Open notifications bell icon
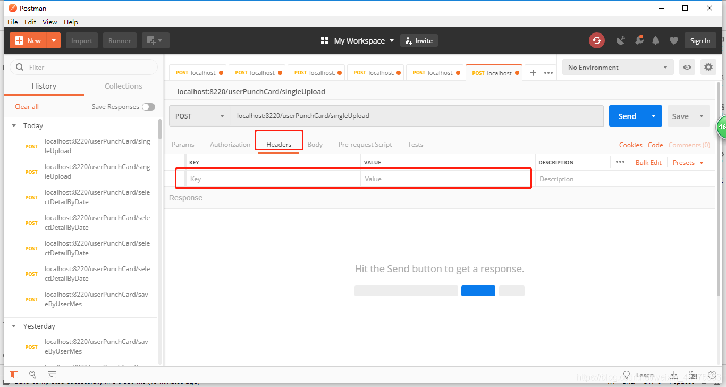This screenshot has height=387, width=726. pyautogui.click(x=656, y=40)
